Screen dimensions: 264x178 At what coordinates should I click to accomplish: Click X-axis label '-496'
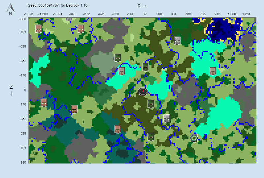[101, 14]
